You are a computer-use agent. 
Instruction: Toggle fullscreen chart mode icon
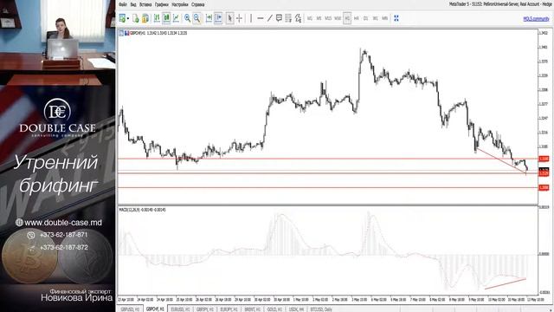click(396, 18)
